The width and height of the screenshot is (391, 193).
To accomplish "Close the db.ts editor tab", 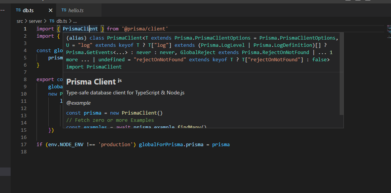I will 50,10.
